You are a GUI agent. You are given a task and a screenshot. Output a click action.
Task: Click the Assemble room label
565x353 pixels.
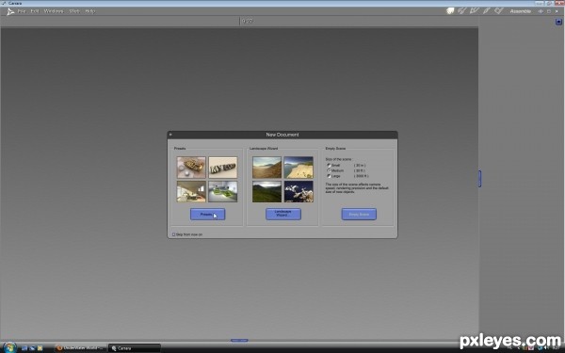[x=521, y=11]
